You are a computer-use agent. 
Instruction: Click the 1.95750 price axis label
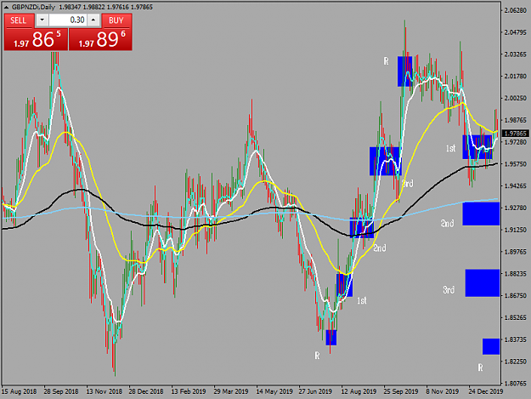(515, 164)
